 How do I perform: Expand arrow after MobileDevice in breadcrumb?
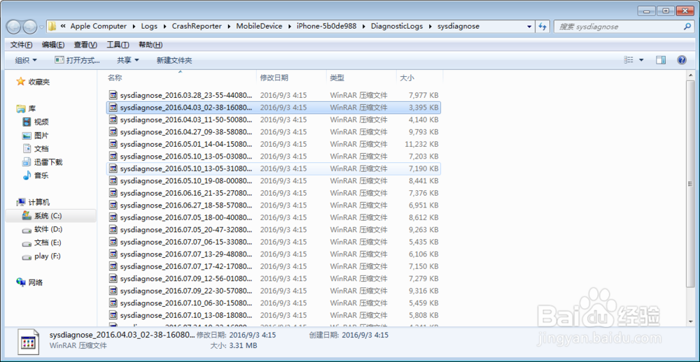(x=289, y=27)
